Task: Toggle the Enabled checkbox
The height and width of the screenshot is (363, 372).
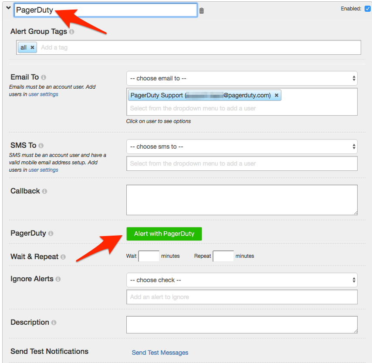Action: 367,9
